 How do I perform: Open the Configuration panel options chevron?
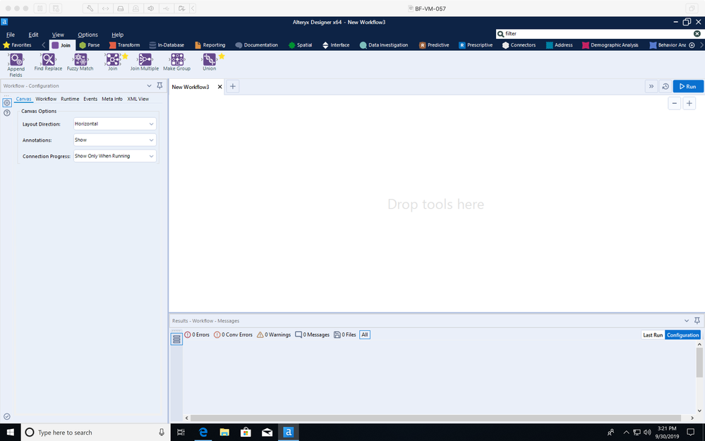tap(149, 86)
